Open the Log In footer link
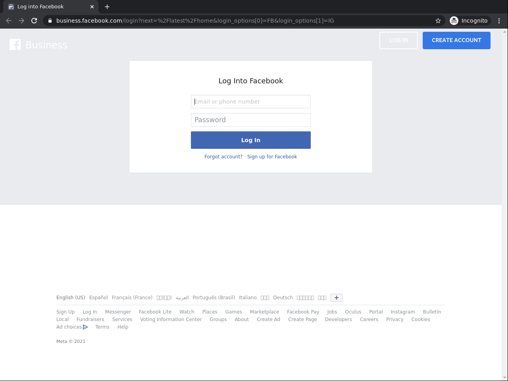The height and width of the screenshot is (381, 508). tap(90, 312)
